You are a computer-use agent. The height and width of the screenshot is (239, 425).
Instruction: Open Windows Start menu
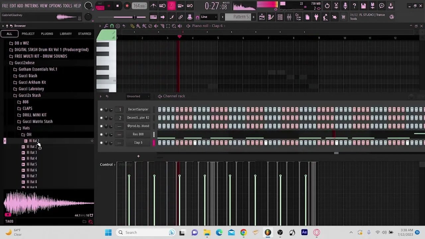coord(108,232)
